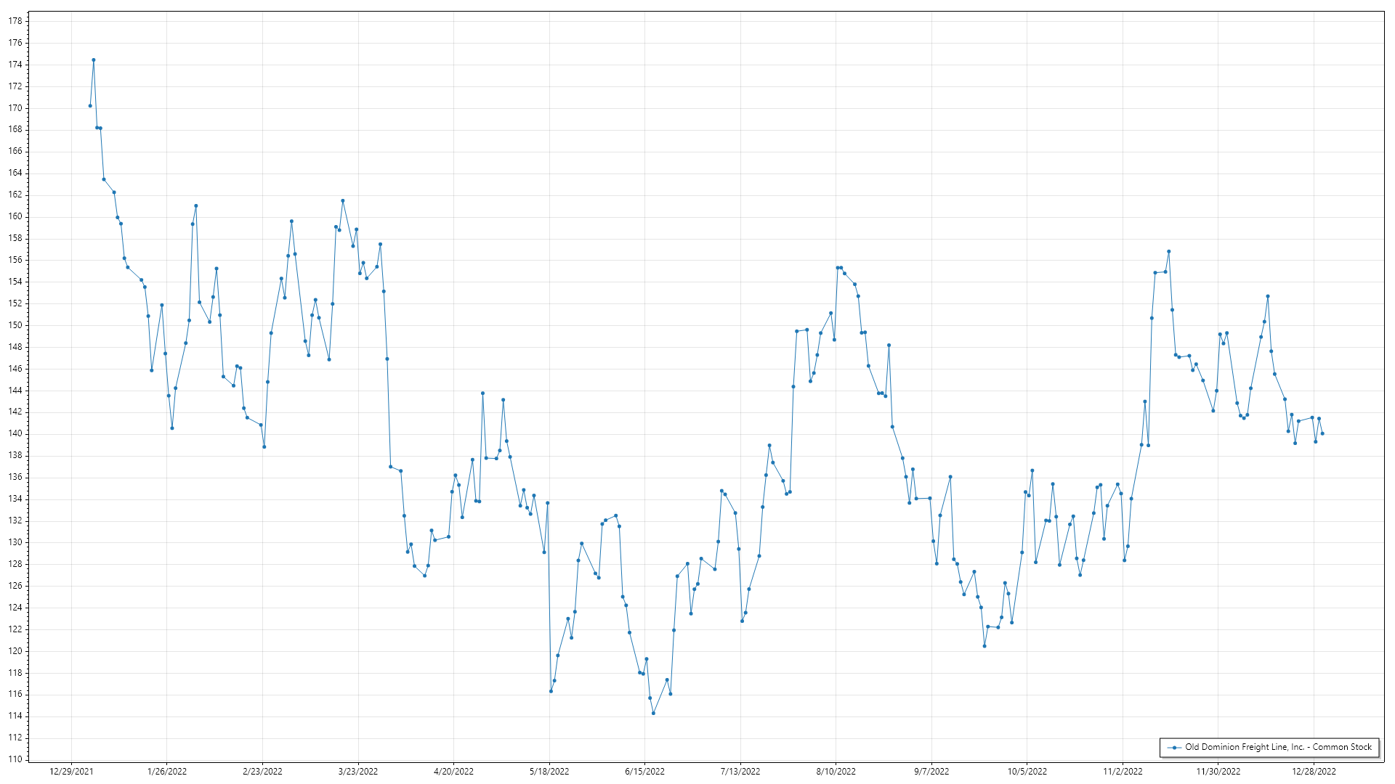Click the lowest data point near 114
The image size is (1395, 784).
(x=653, y=713)
